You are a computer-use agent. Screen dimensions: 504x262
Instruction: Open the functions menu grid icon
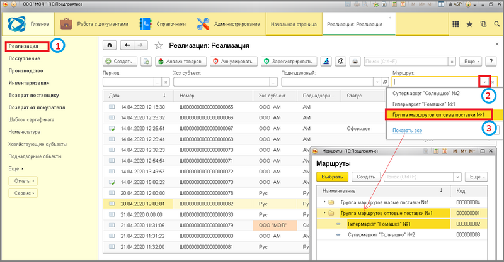pos(455,24)
